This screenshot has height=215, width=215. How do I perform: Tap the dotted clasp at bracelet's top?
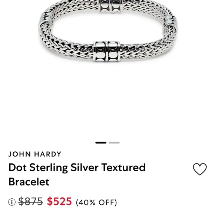[x=111, y=6]
